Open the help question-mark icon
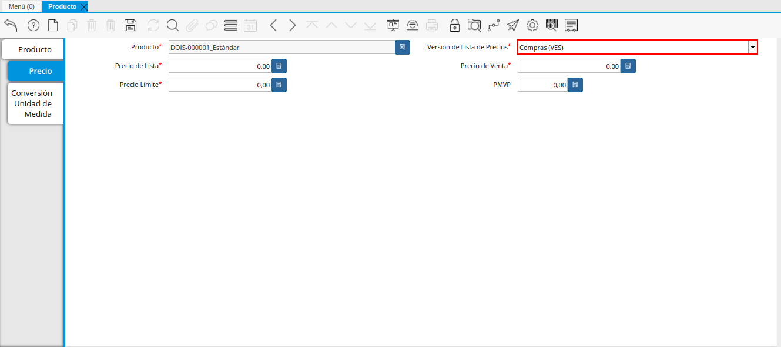 [x=33, y=25]
